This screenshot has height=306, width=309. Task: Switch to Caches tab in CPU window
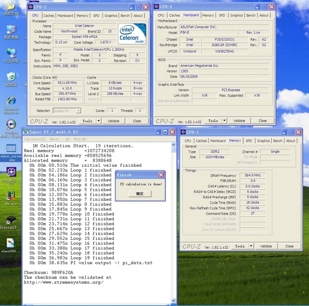pos(49,16)
